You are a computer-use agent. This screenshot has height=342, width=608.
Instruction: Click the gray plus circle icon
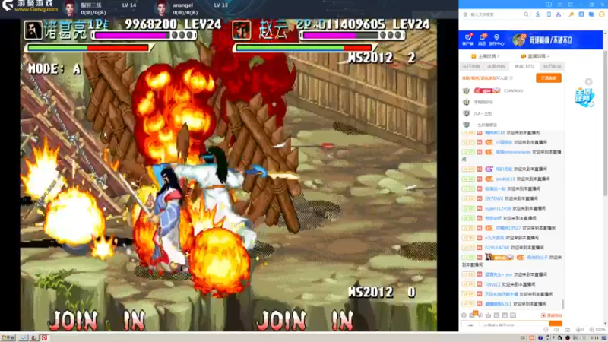point(588,82)
